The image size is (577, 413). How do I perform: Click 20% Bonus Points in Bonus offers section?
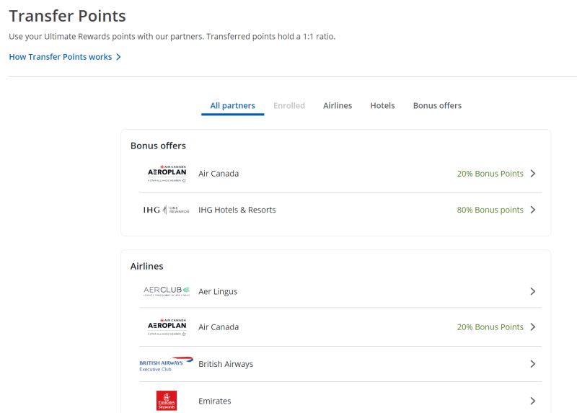[490, 174]
